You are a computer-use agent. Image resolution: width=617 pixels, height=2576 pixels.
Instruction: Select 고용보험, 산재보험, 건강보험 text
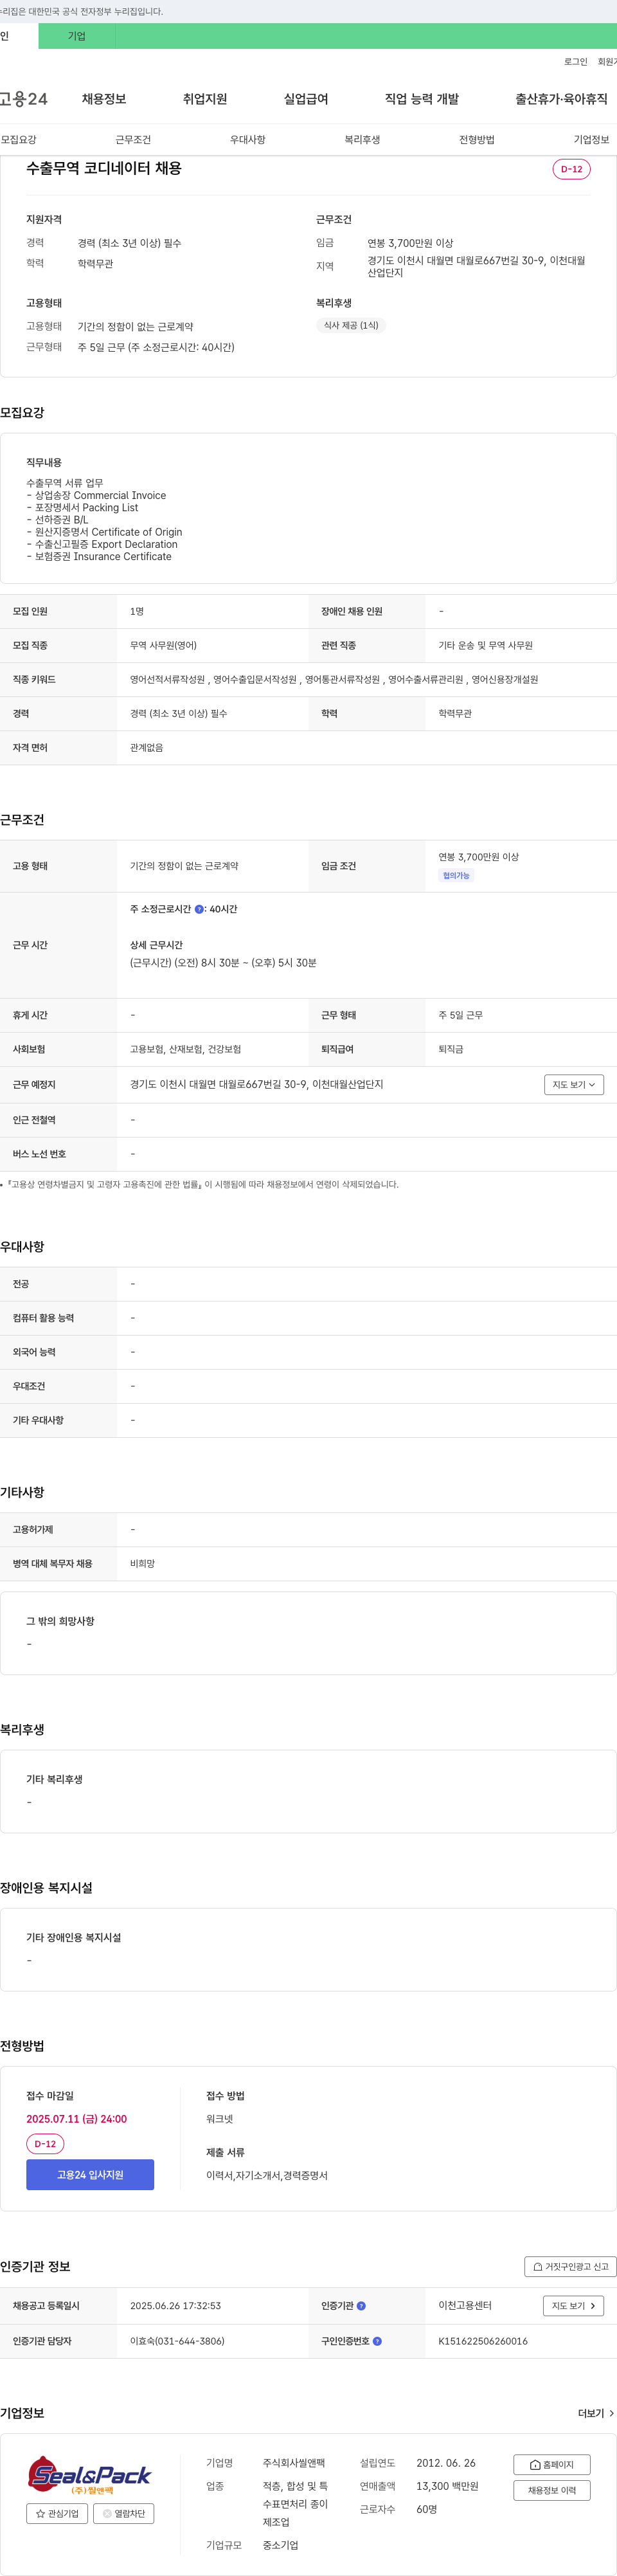tap(186, 1050)
